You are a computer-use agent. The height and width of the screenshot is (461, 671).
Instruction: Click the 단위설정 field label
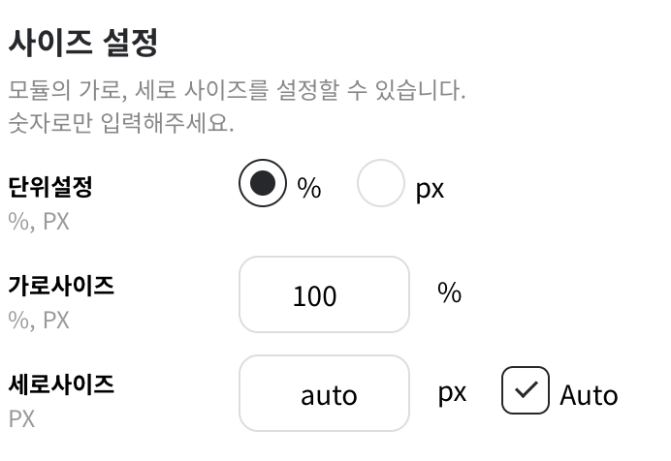(x=49, y=187)
